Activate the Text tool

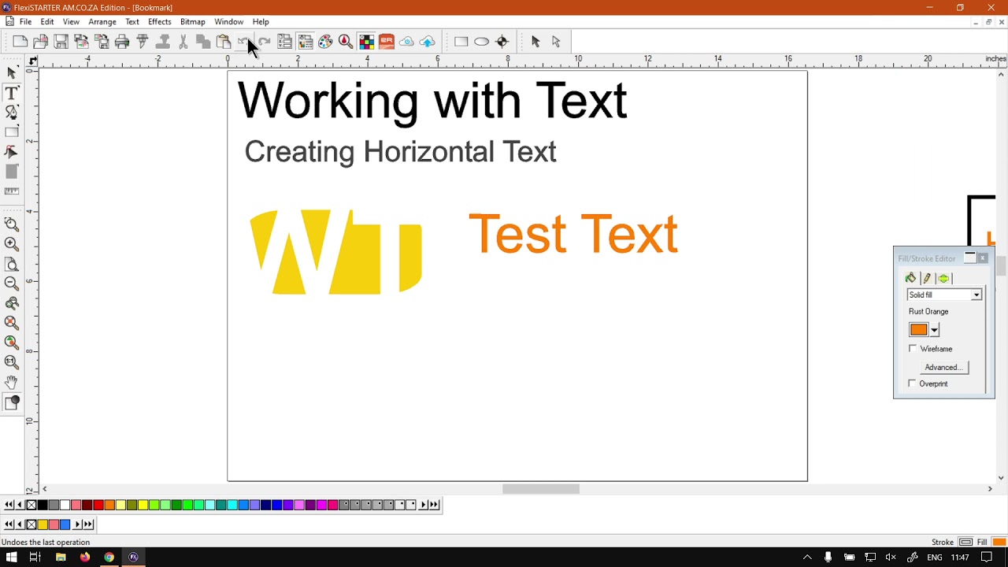pyautogui.click(x=12, y=93)
